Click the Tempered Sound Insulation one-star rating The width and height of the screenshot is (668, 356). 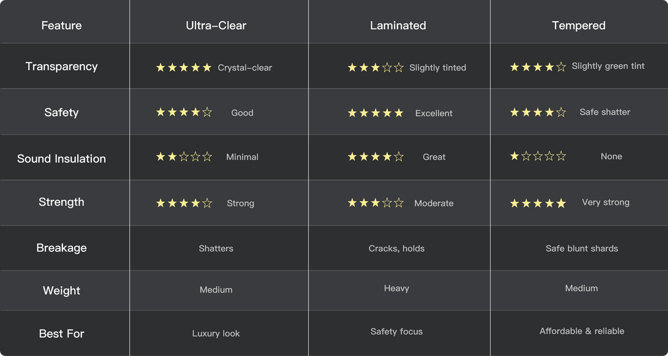coord(538,157)
